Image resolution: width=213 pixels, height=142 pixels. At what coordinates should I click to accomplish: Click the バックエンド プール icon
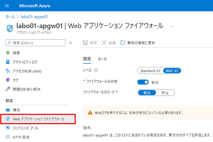tap(8, 128)
